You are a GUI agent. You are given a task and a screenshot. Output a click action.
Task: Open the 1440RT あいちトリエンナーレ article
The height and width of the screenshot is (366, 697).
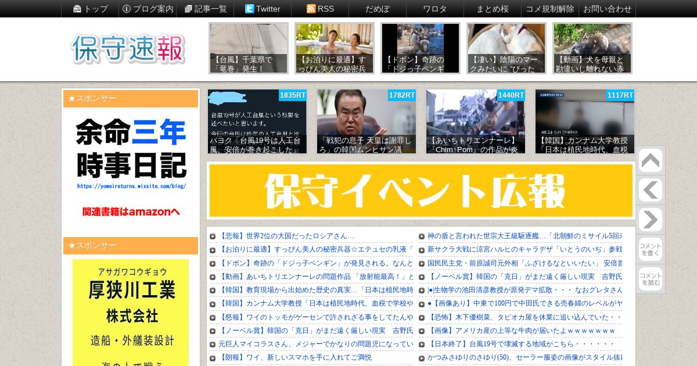(x=476, y=121)
